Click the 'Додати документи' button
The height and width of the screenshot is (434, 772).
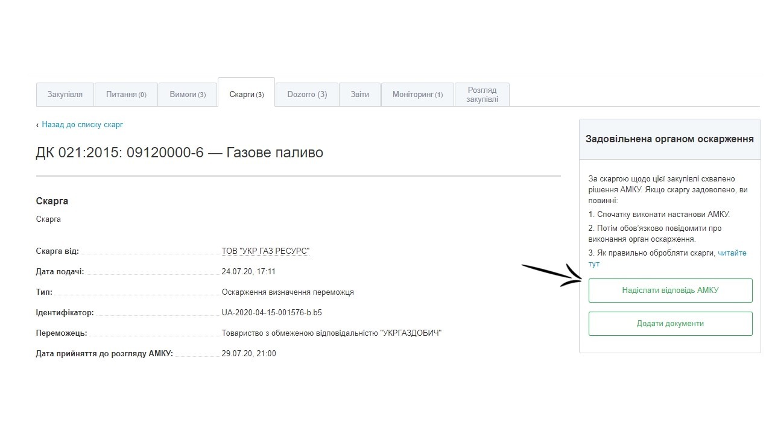coord(670,324)
